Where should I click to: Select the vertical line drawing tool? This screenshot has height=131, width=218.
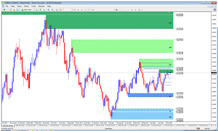(x=121, y=10)
